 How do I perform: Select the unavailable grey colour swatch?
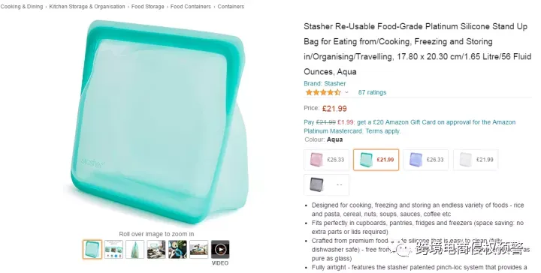pos(326,184)
